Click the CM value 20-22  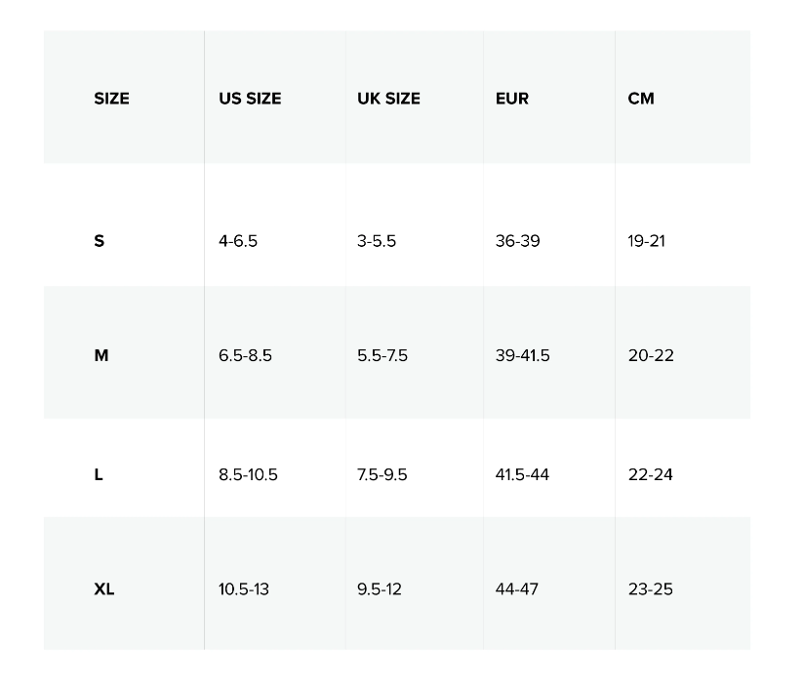[x=651, y=355]
